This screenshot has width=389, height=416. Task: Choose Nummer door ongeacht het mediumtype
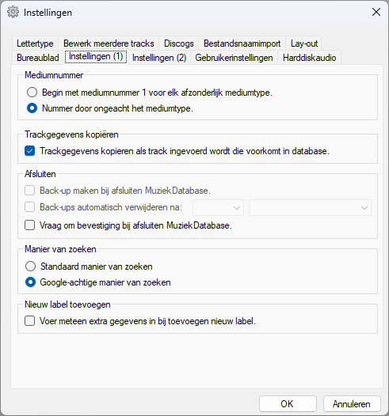coord(32,108)
